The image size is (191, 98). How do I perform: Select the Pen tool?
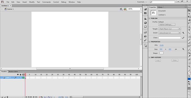point(189,27)
